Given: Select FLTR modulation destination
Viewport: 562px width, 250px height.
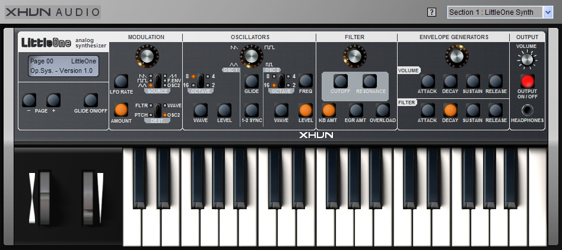Looking at the screenshot, I should click(x=151, y=105).
